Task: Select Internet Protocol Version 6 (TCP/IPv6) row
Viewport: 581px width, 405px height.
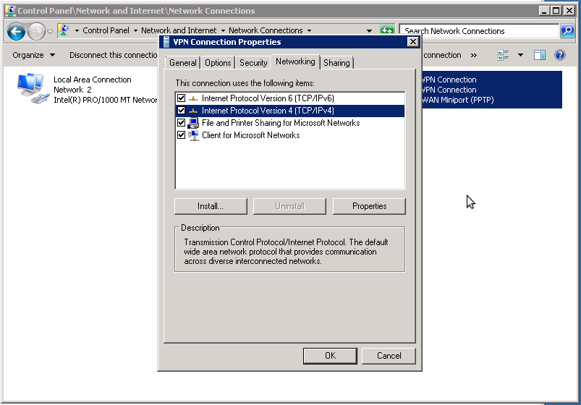Action: [x=289, y=98]
